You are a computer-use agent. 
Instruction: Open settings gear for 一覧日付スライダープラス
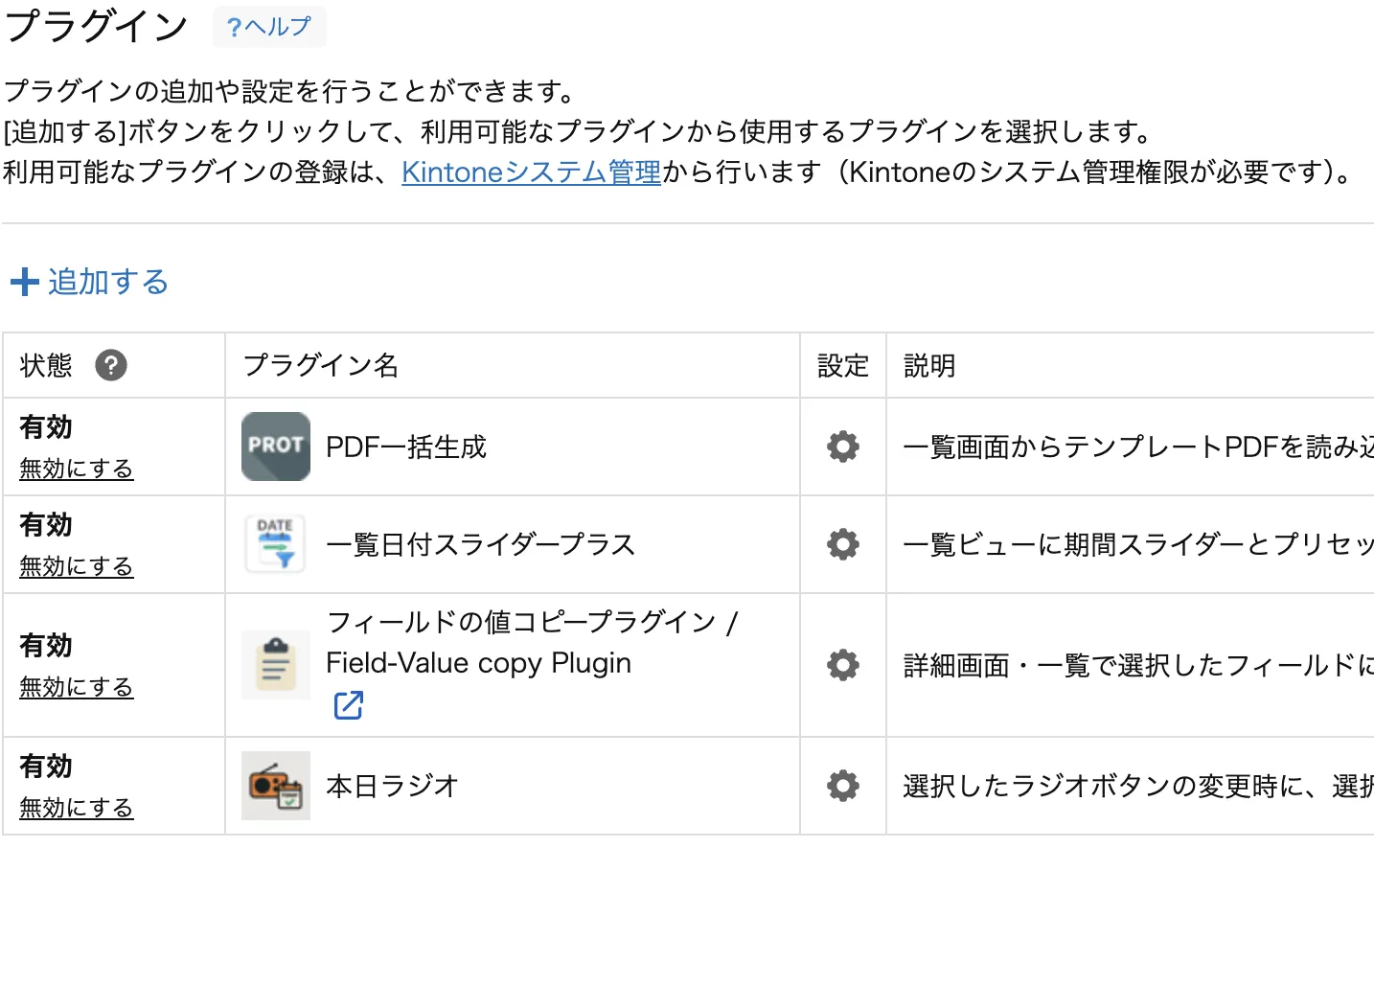click(841, 543)
